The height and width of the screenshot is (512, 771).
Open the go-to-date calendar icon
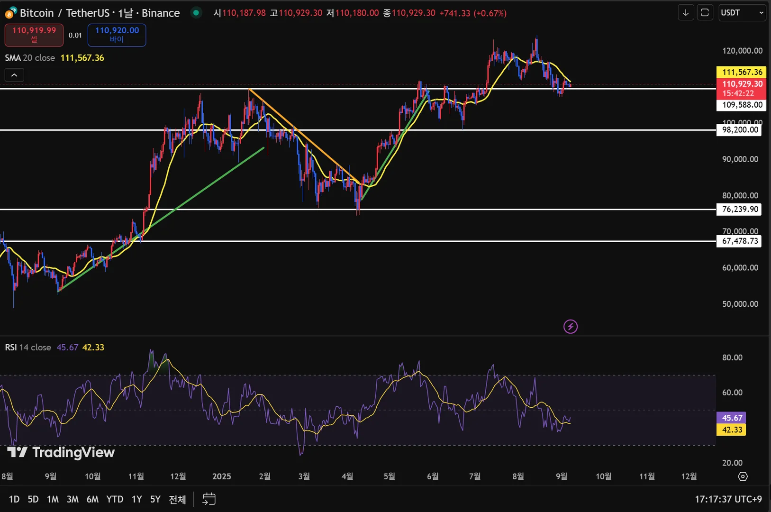tap(209, 499)
